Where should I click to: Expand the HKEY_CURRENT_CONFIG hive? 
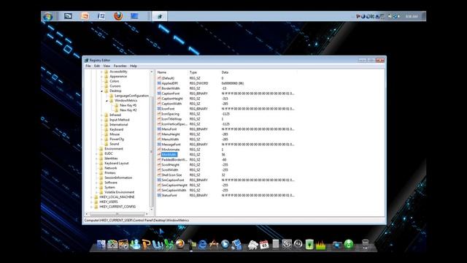coord(91,207)
